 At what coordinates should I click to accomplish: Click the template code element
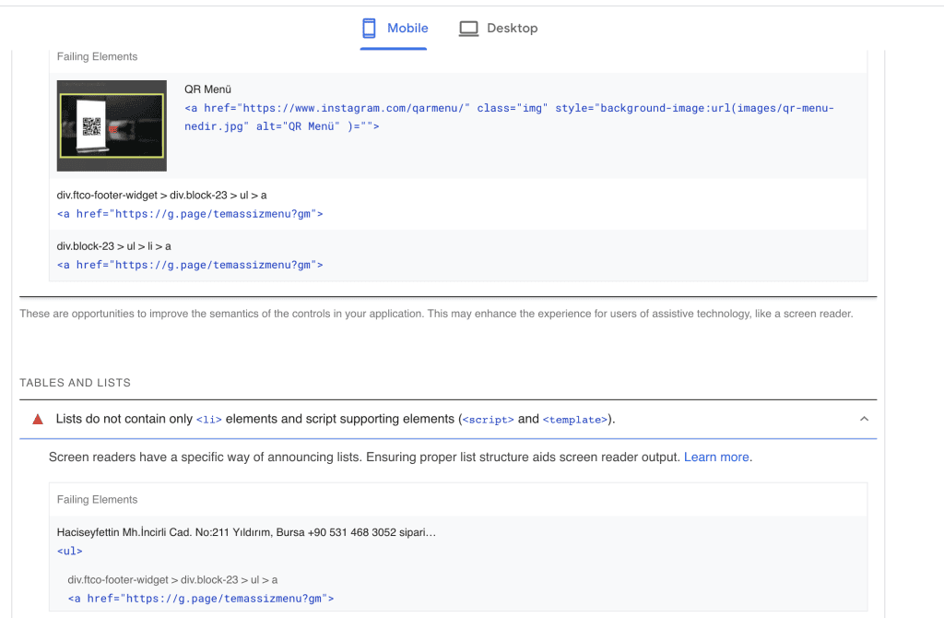coord(575,419)
